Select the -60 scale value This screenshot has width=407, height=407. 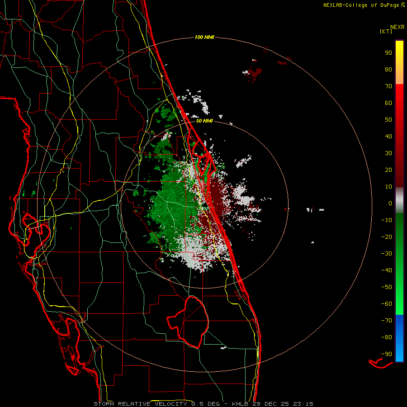click(x=387, y=304)
